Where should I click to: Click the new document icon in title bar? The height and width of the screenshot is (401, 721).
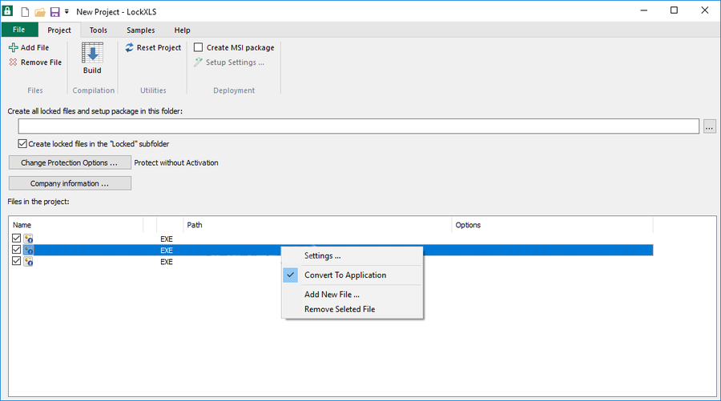pyautogui.click(x=25, y=11)
